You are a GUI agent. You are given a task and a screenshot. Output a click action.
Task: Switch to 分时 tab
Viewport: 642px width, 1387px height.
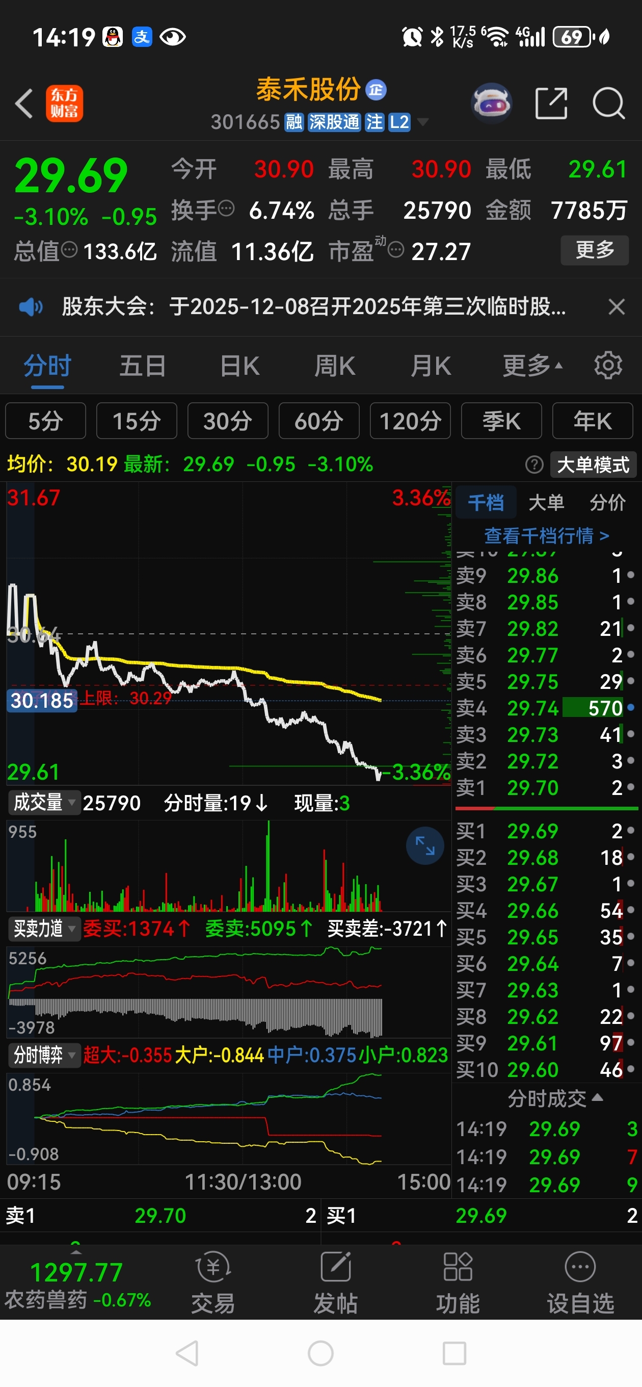tap(47, 366)
